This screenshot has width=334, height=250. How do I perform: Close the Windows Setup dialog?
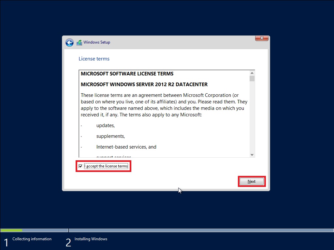coord(262,38)
